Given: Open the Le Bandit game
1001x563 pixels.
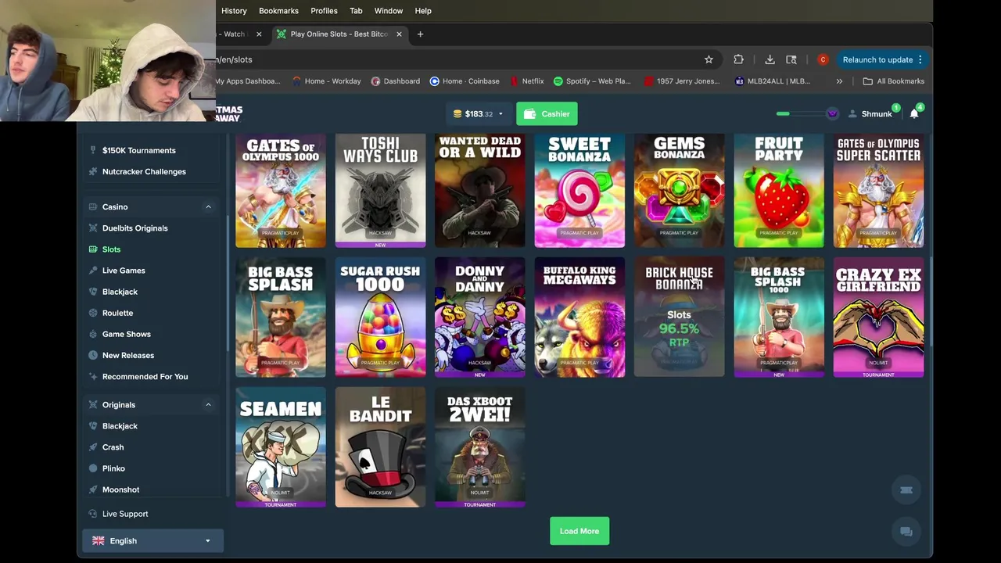Looking at the screenshot, I should tap(380, 447).
